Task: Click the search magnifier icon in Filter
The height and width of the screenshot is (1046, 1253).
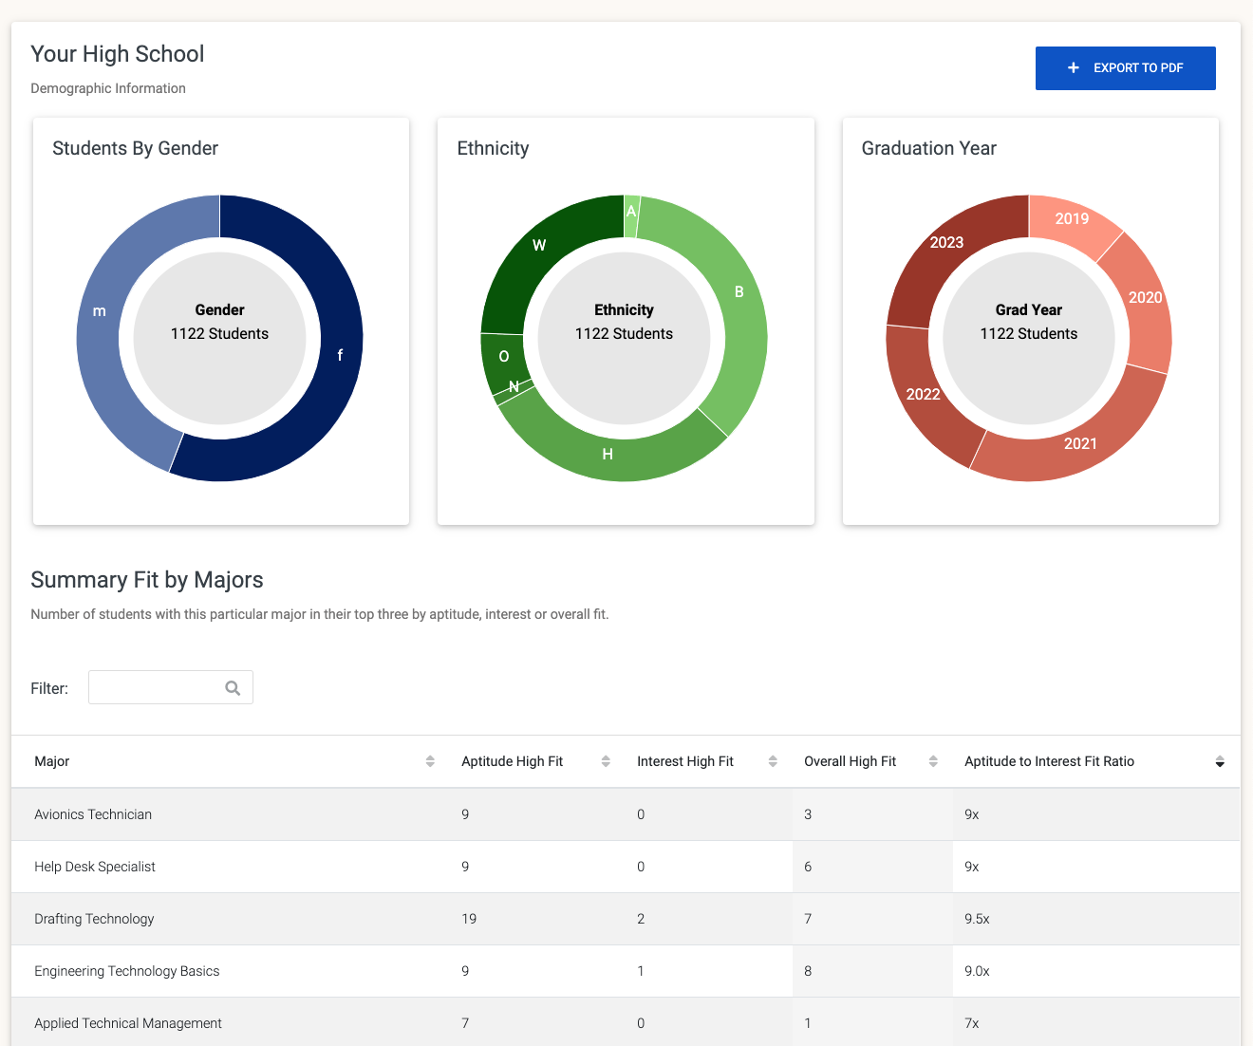Action: 233,688
